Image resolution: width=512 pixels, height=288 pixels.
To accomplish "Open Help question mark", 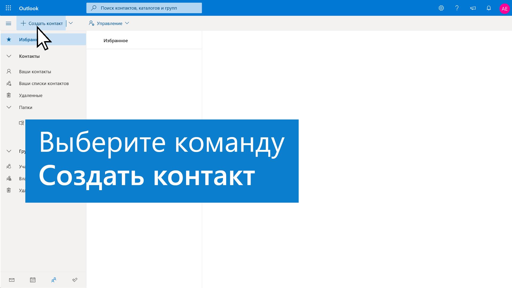I will click(457, 8).
